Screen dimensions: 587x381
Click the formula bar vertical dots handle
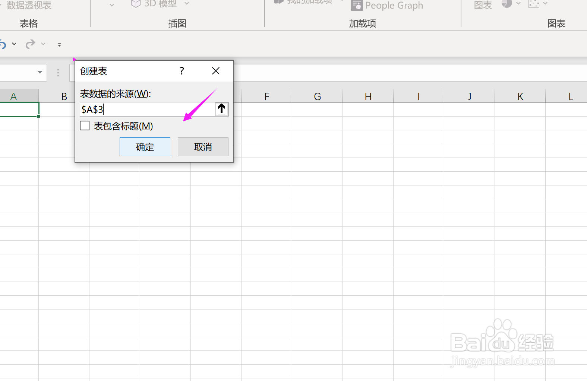(x=58, y=73)
